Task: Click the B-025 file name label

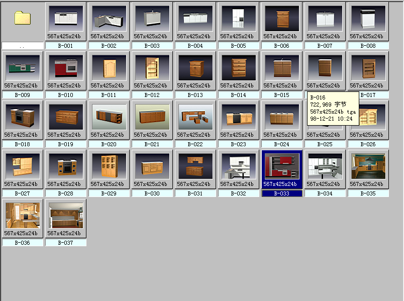Action: tap(325, 144)
